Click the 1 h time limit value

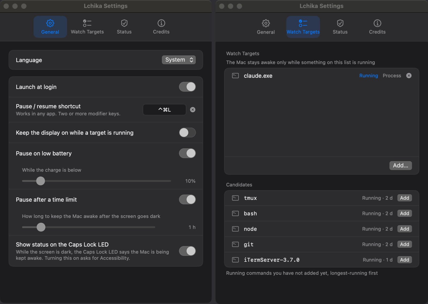[192, 227]
